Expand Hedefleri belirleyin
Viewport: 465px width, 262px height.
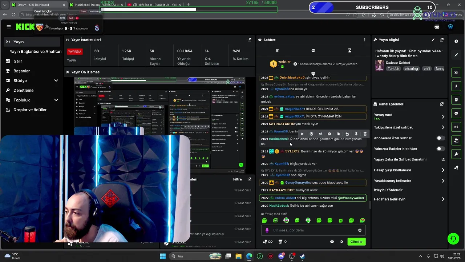[443, 199]
